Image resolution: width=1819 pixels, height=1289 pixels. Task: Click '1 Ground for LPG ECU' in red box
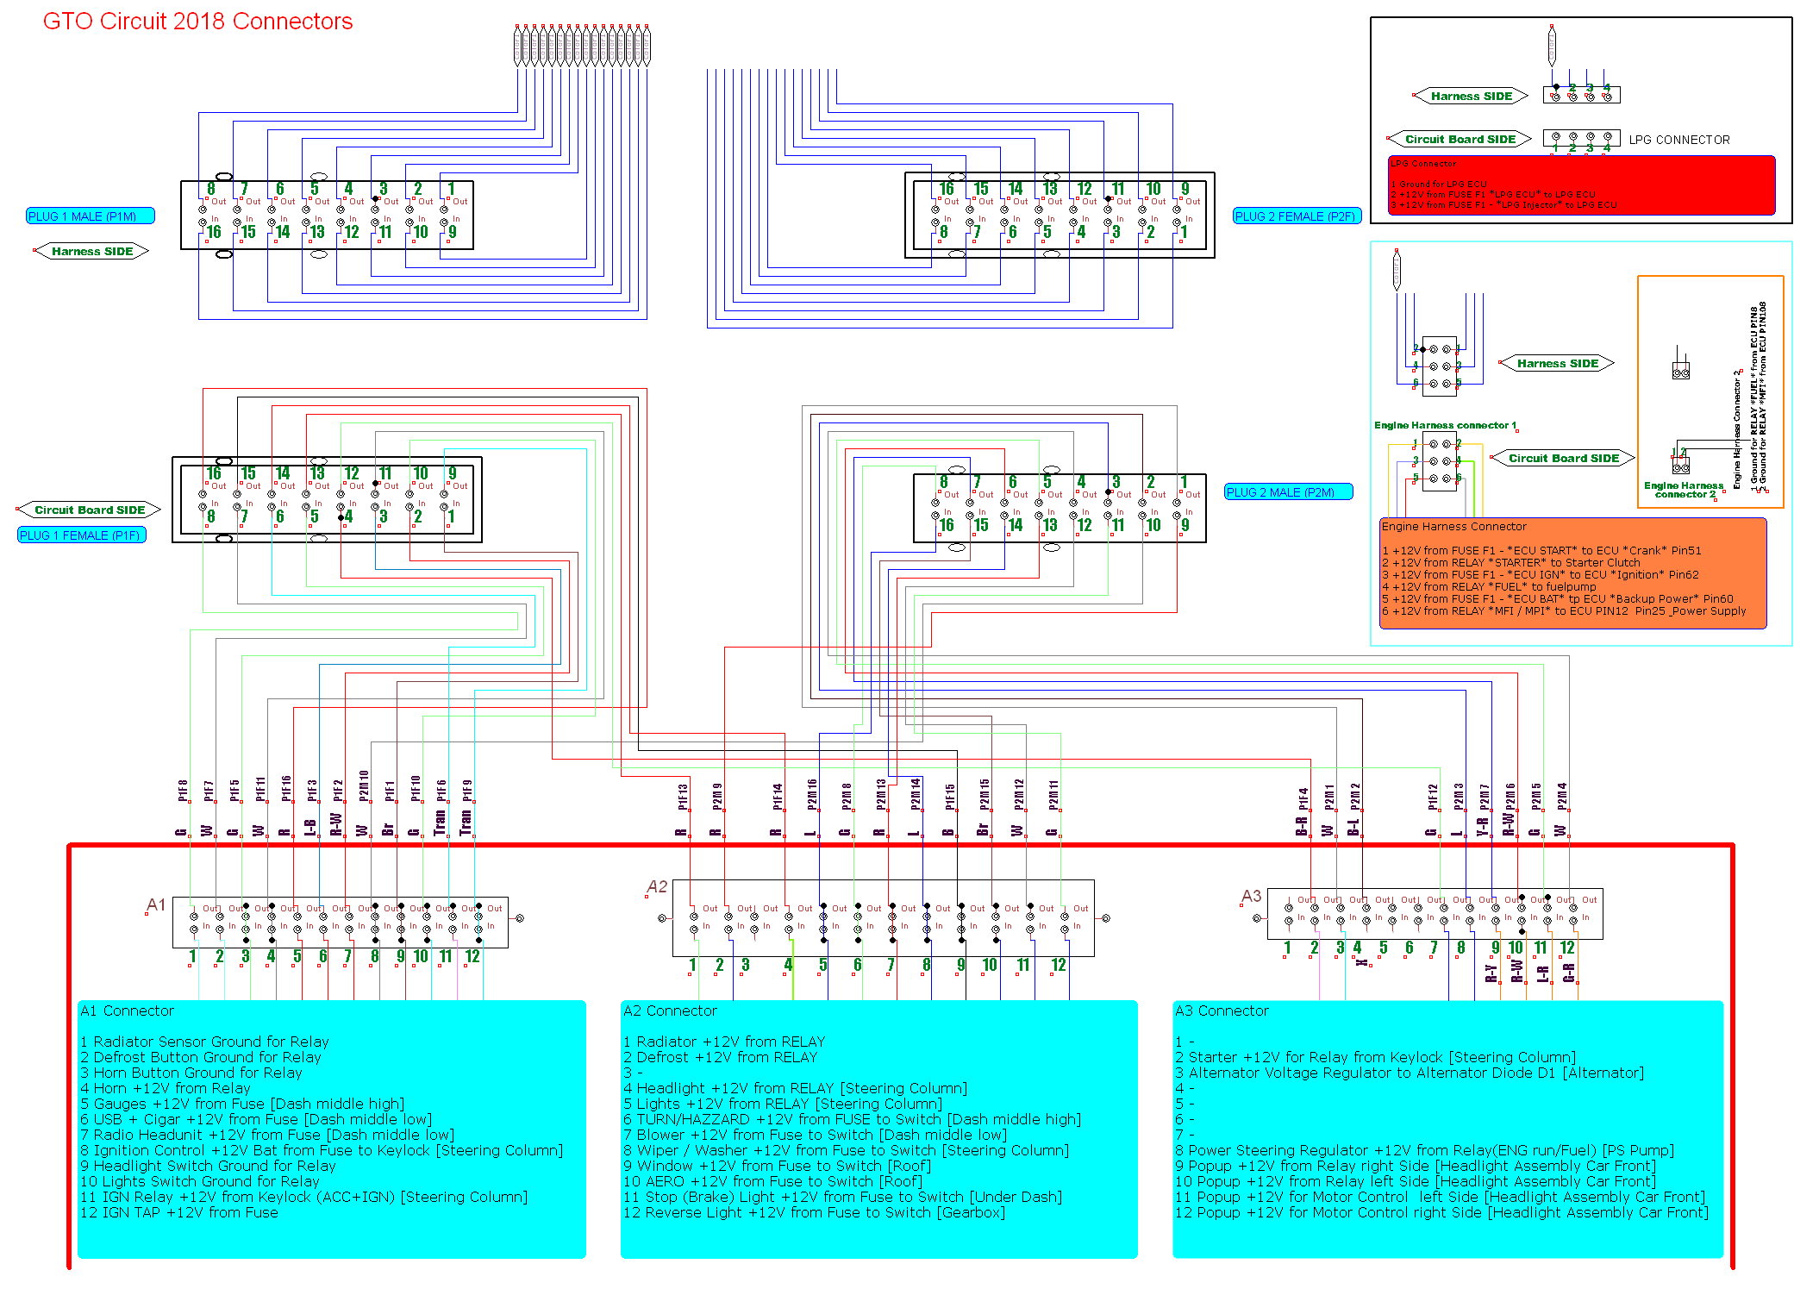(x=1438, y=185)
